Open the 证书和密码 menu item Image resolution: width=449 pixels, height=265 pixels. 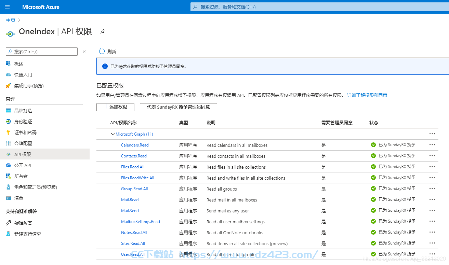click(25, 132)
